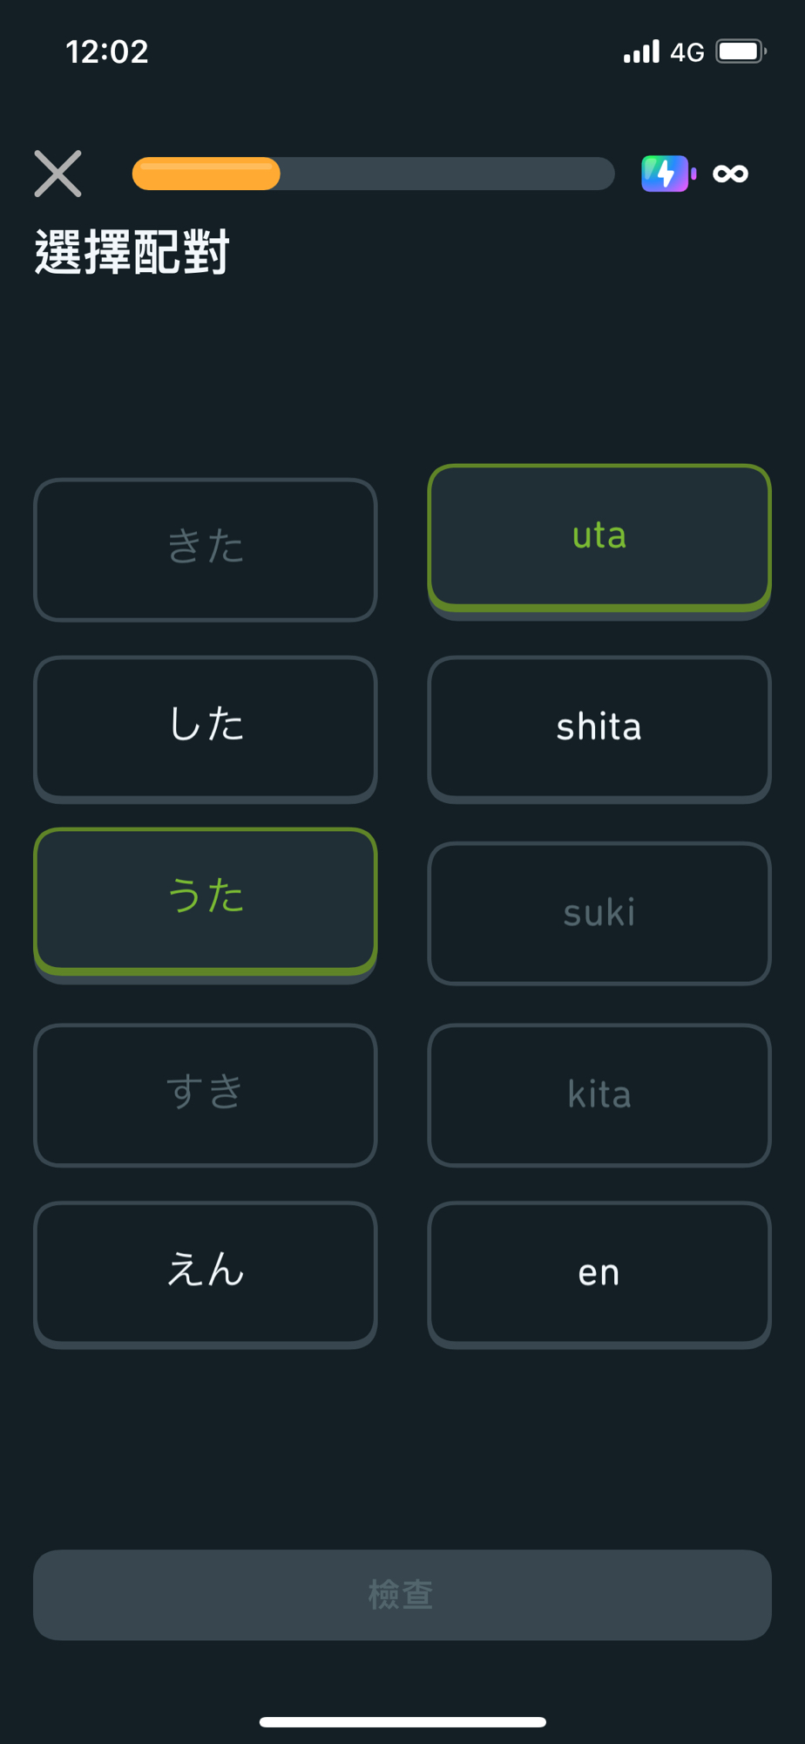Tap the infinity symbol icon
The height and width of the screenshot is (1744, 805).
click(730, 174)
